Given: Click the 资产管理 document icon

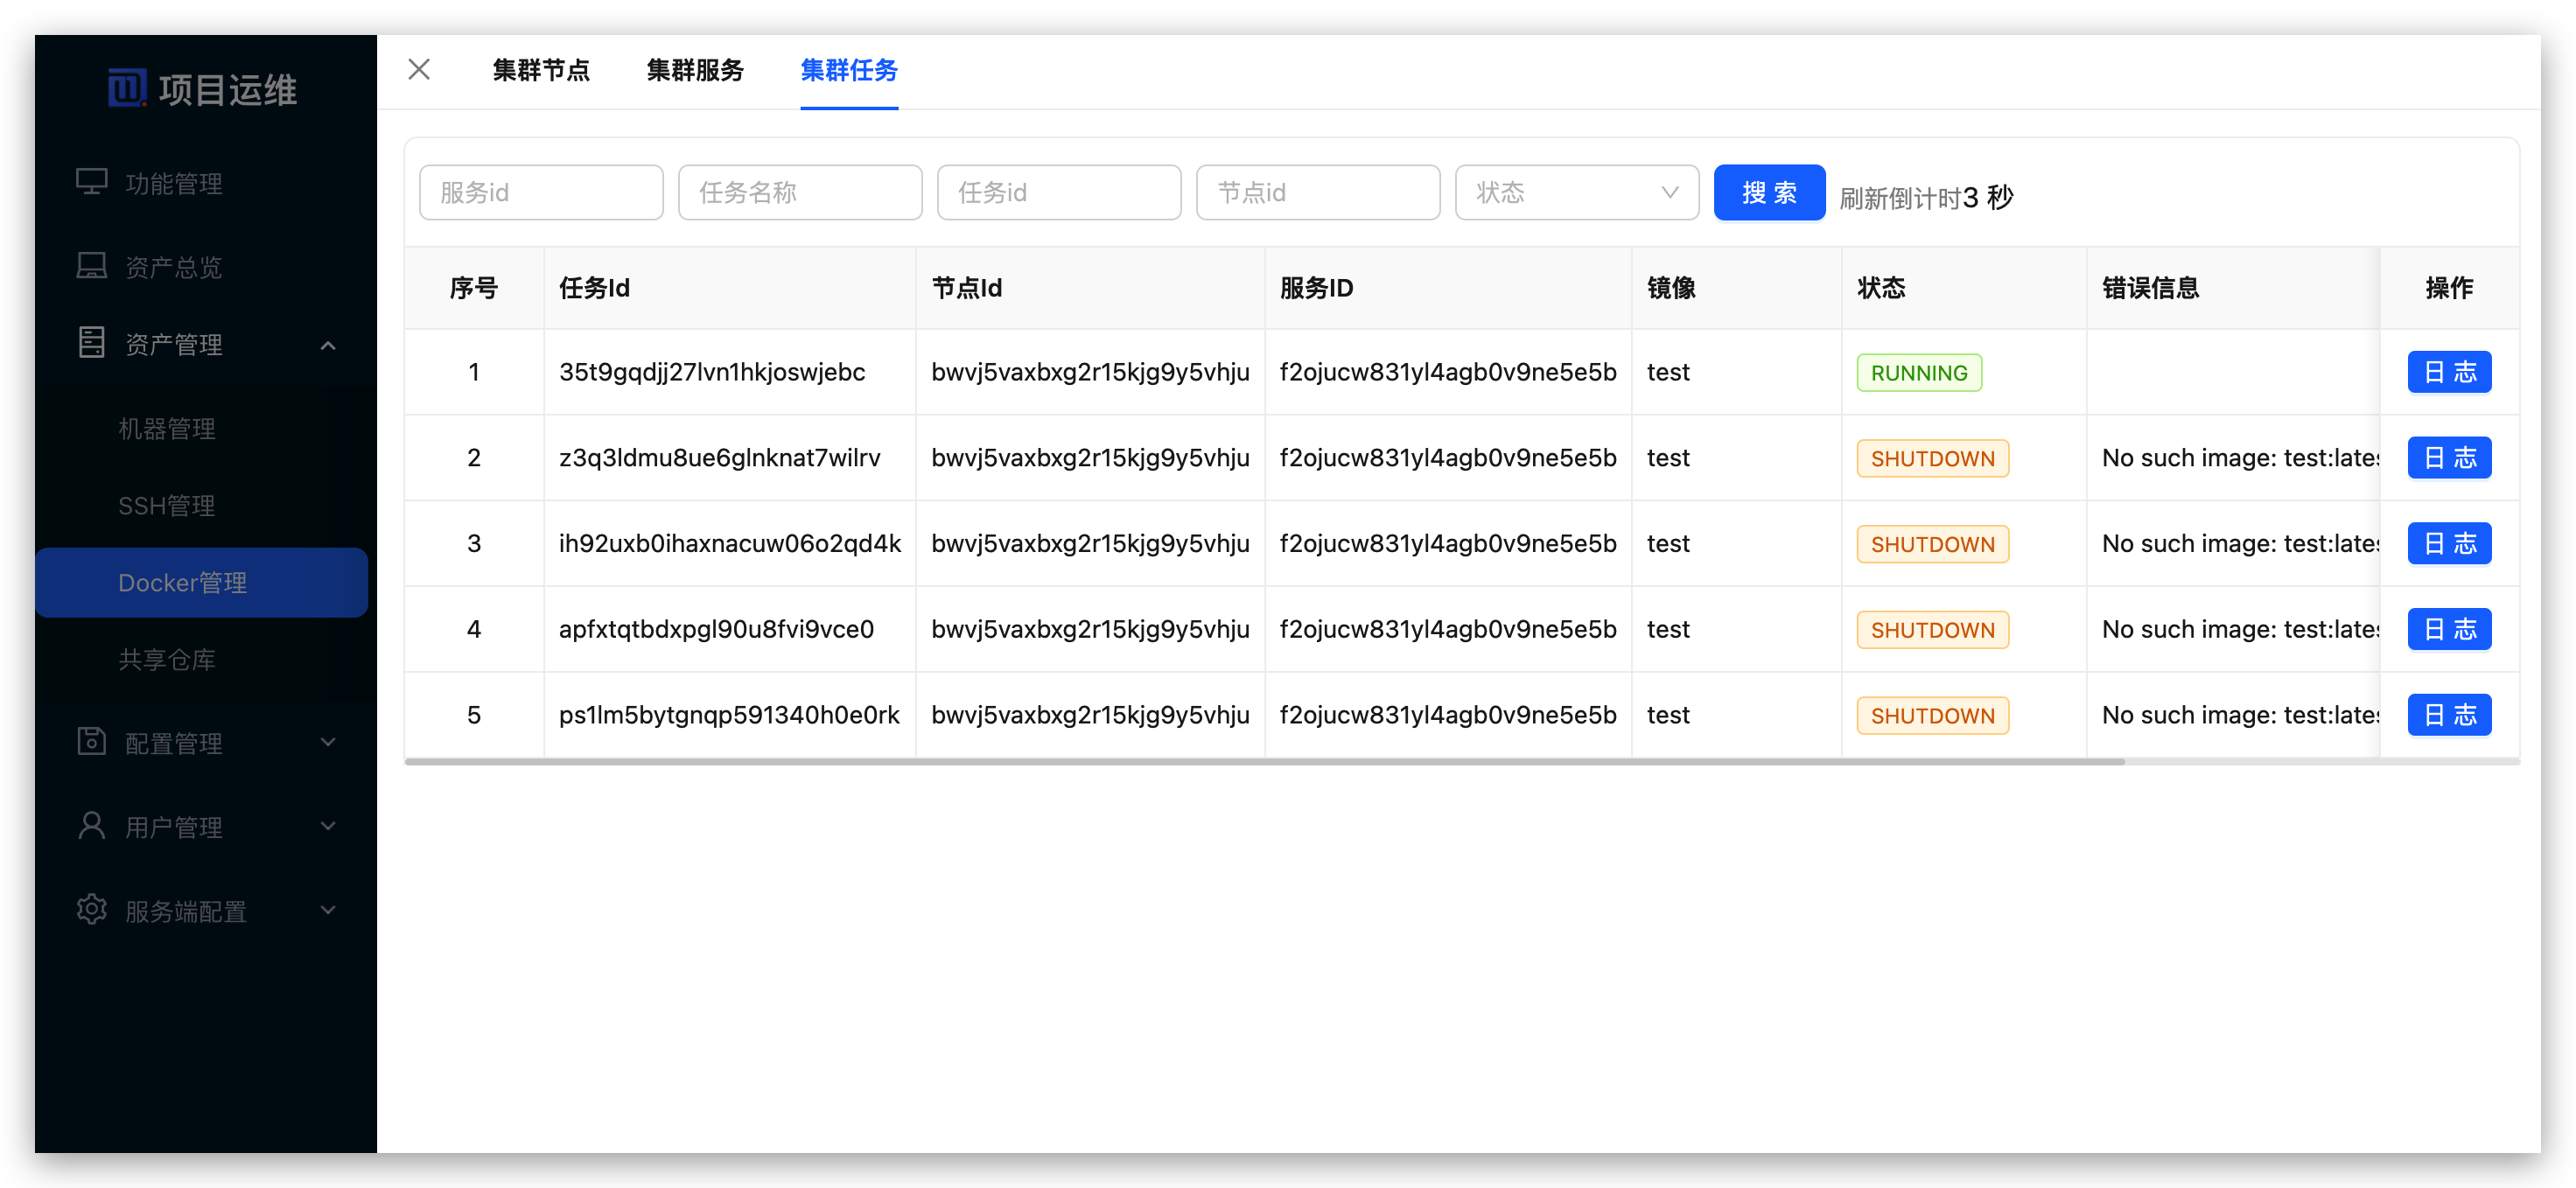Looking at the screenshot, I should pyautogui.click(x=92, y=343).
